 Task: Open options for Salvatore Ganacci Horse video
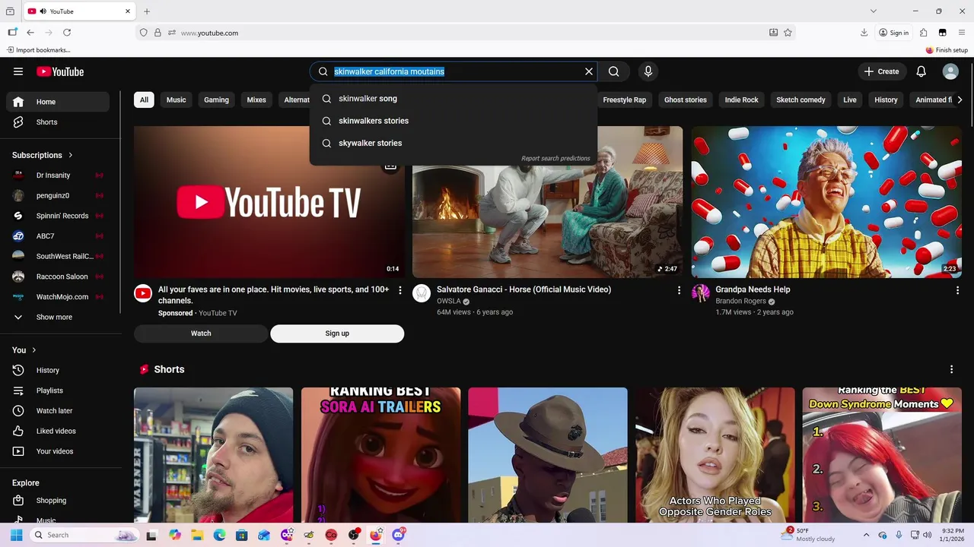coord(679,290)
